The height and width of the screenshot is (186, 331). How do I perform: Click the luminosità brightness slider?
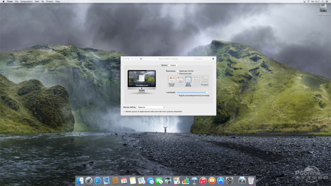(192, 92)
